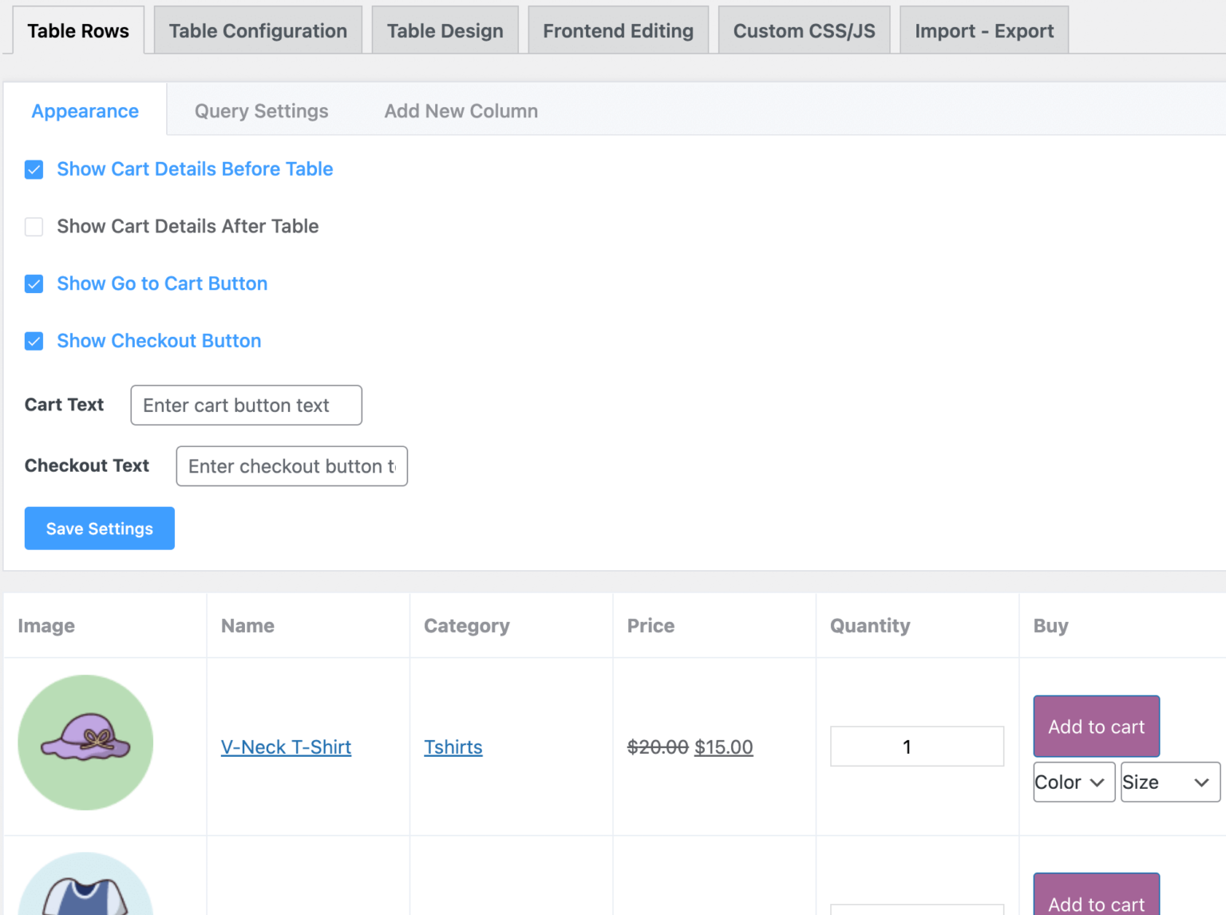The width and height of the screenshot is (1226, 915).
Task: Open the Table Design tab
Action: [445, 30]
